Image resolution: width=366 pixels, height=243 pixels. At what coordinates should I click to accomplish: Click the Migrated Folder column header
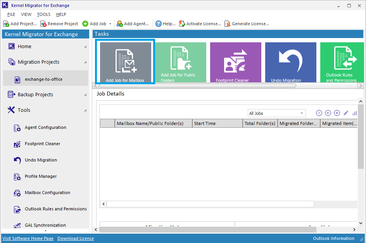coord(299,123)
